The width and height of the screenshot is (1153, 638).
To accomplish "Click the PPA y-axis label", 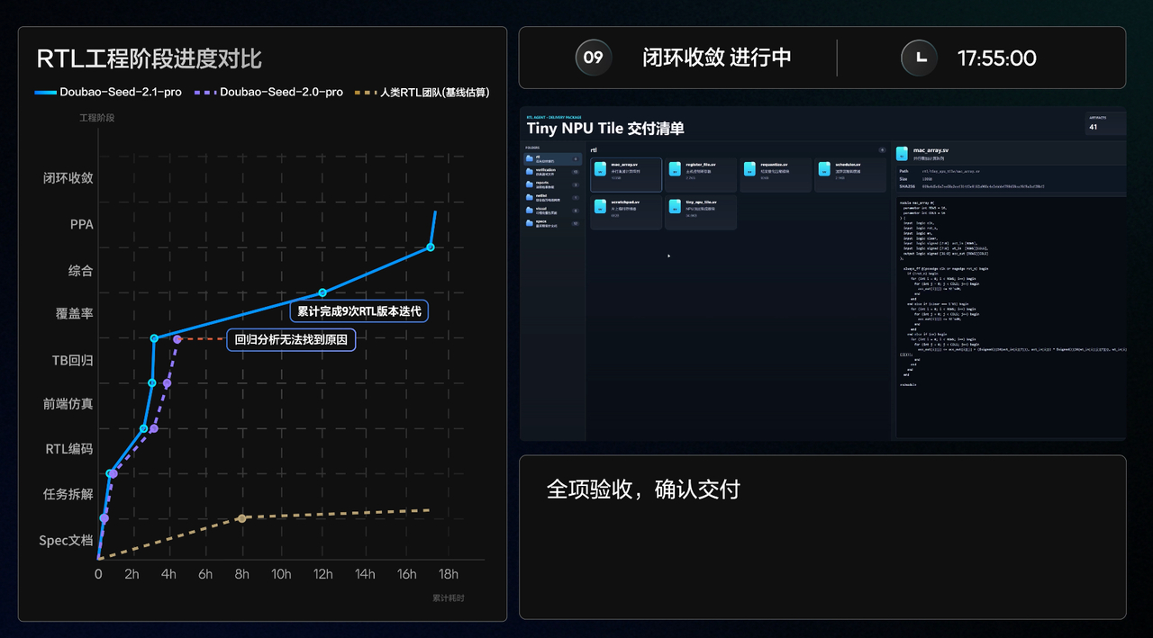I will (82, 224).
